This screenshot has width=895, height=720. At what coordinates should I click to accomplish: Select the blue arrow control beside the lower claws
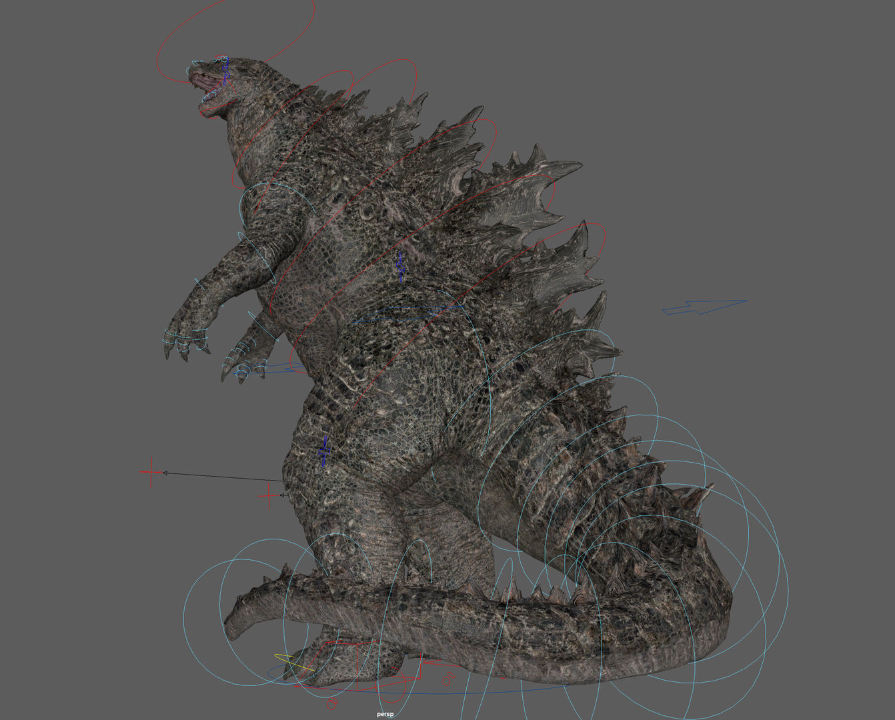267,369
